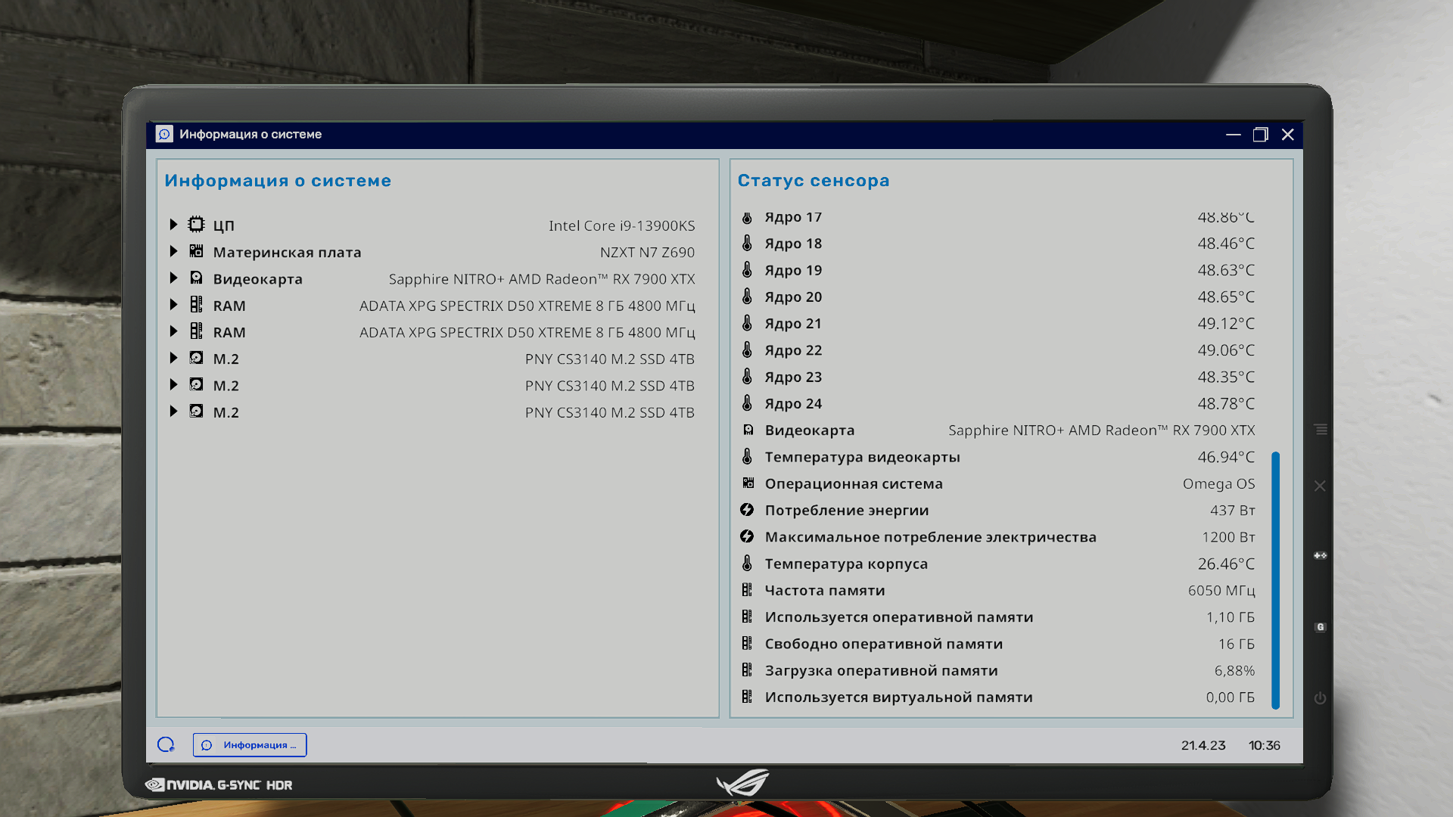Expand the Видеокарта row in system info
This screenshot has width=1453, height=817.
[x=173, y=278]
